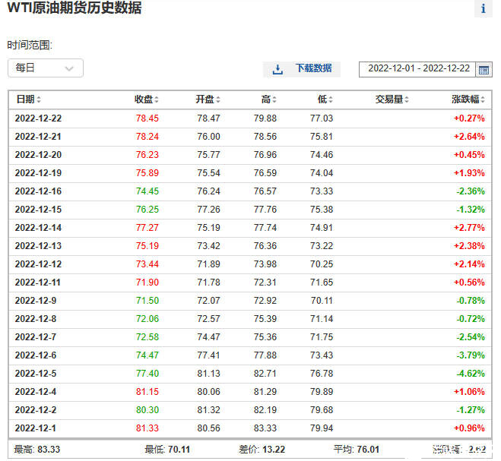Click opening price 76.00
This screenshot has height=461, width=501.
(208, 137)
